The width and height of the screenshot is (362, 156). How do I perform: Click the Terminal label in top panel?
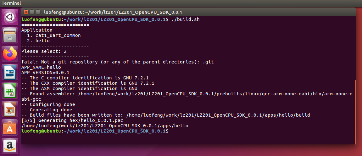11,3
